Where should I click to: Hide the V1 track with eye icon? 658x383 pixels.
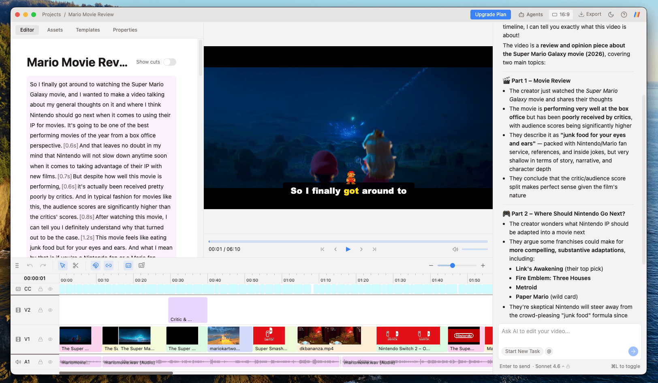(50, 339)
